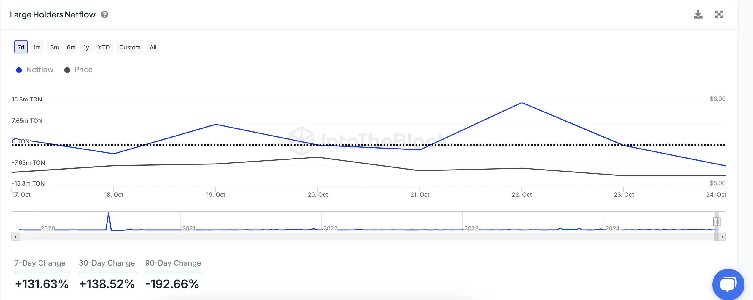Click the navigator range slider handle
Viewport: 753px width, 300px height.
point(717,222)
